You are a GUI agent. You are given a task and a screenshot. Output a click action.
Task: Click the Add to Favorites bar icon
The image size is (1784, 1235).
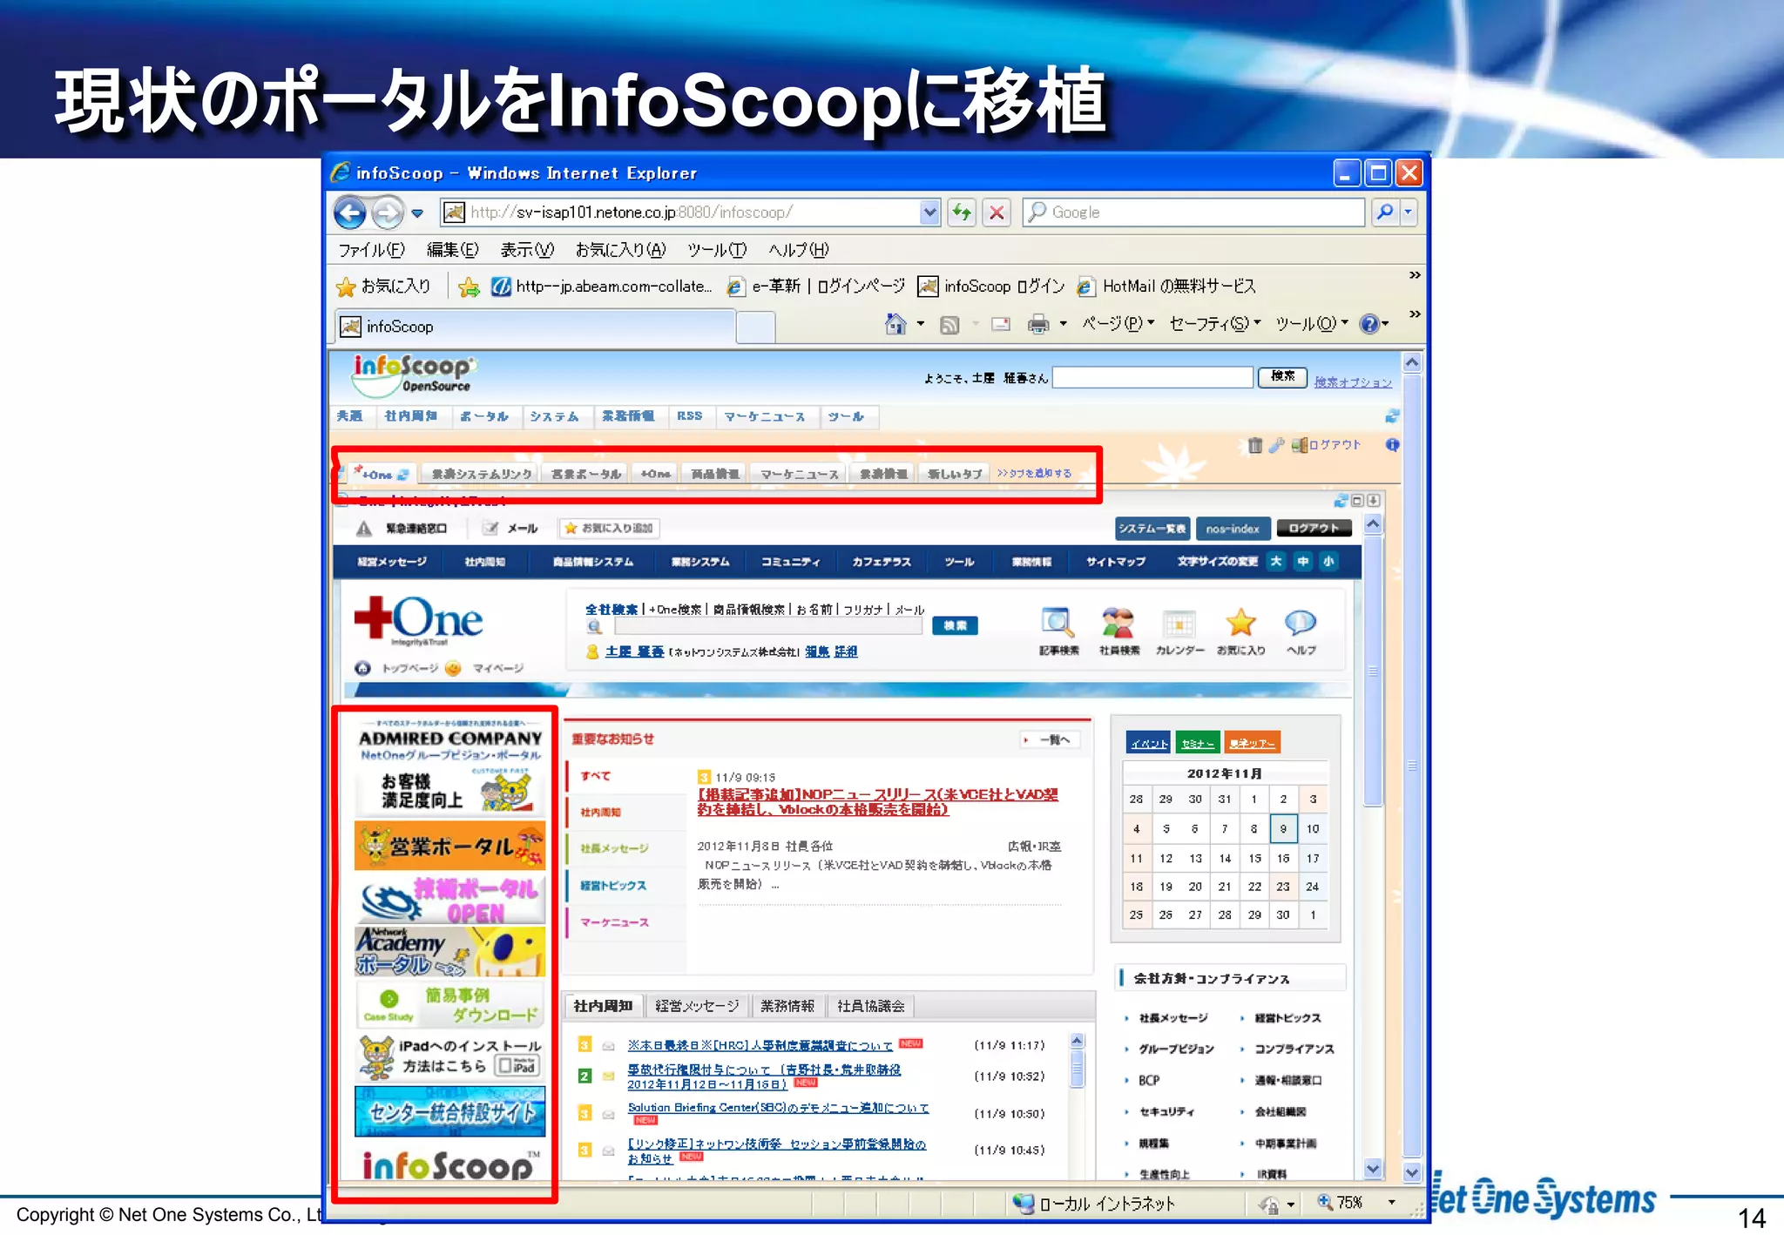[x=470, y=287]
